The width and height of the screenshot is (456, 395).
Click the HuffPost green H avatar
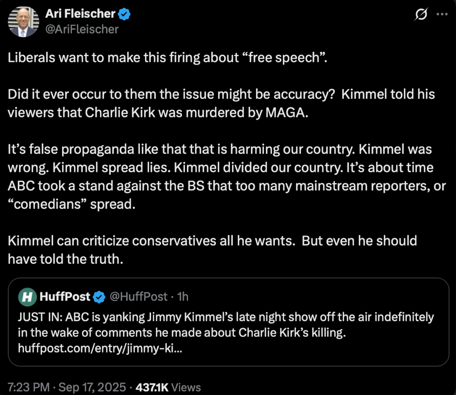27,297
